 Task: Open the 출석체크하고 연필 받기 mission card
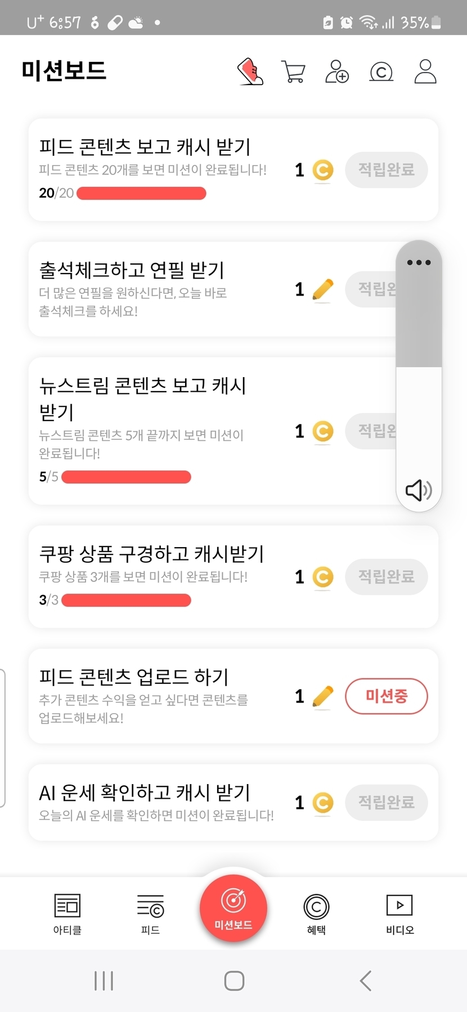pyautogui.click(x=169, y=289)
